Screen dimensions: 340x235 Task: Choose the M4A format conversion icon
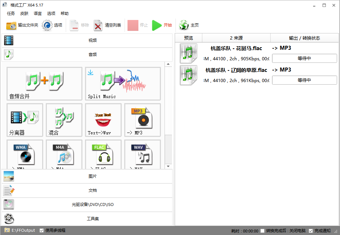[x=64, y=154]
